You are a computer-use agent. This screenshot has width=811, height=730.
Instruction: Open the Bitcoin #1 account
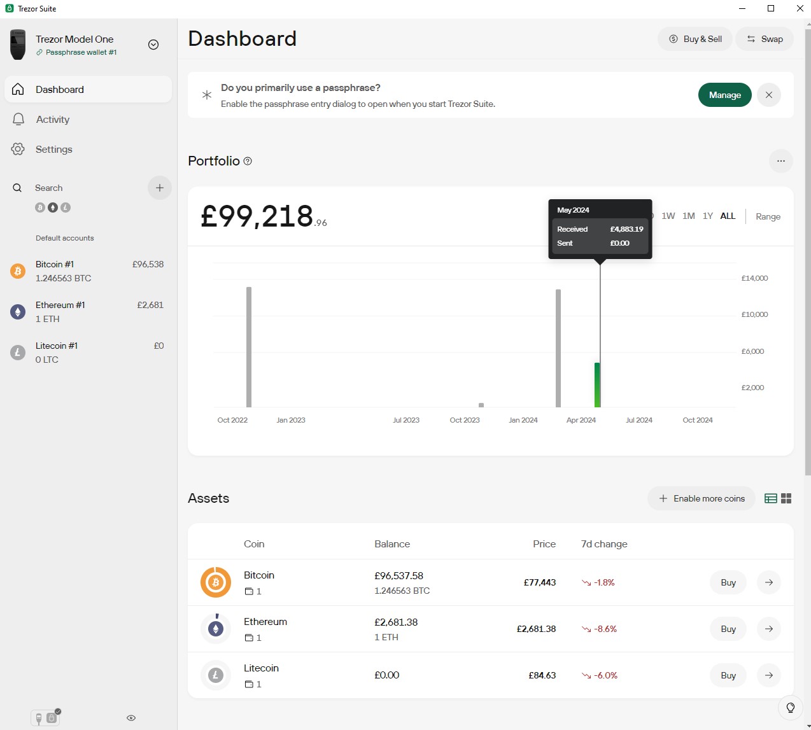click(x=88, y=271)
